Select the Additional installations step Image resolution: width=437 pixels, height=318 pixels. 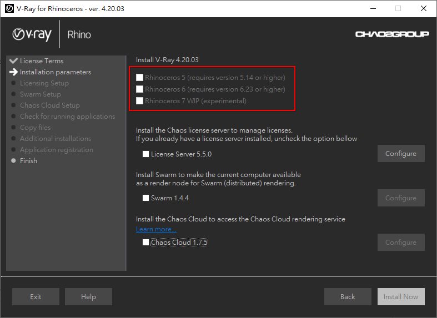click(x=56, y=138)
